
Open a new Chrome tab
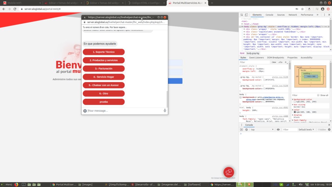pos(212,3)
